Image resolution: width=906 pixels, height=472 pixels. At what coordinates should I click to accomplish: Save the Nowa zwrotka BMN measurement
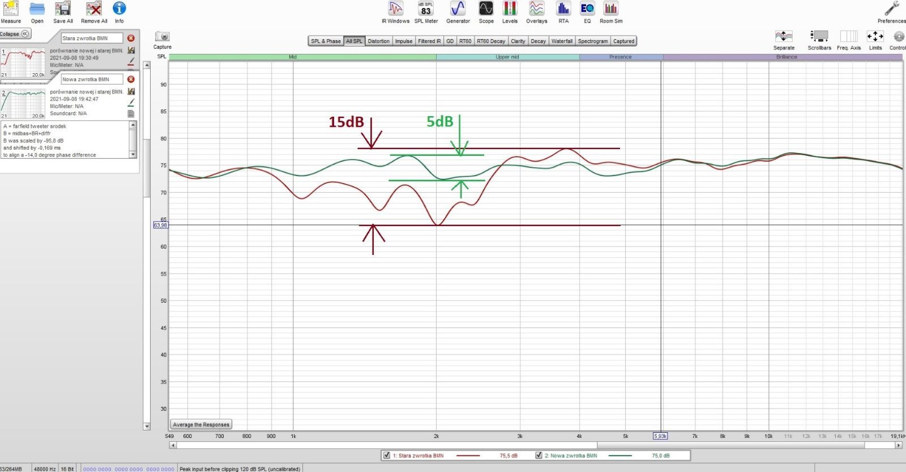pos(131,91)
